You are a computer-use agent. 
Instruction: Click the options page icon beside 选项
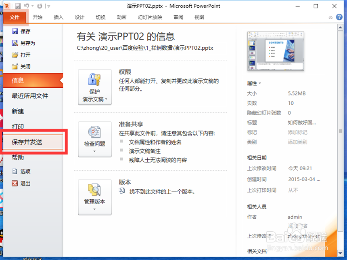click(x=15, y=171)
